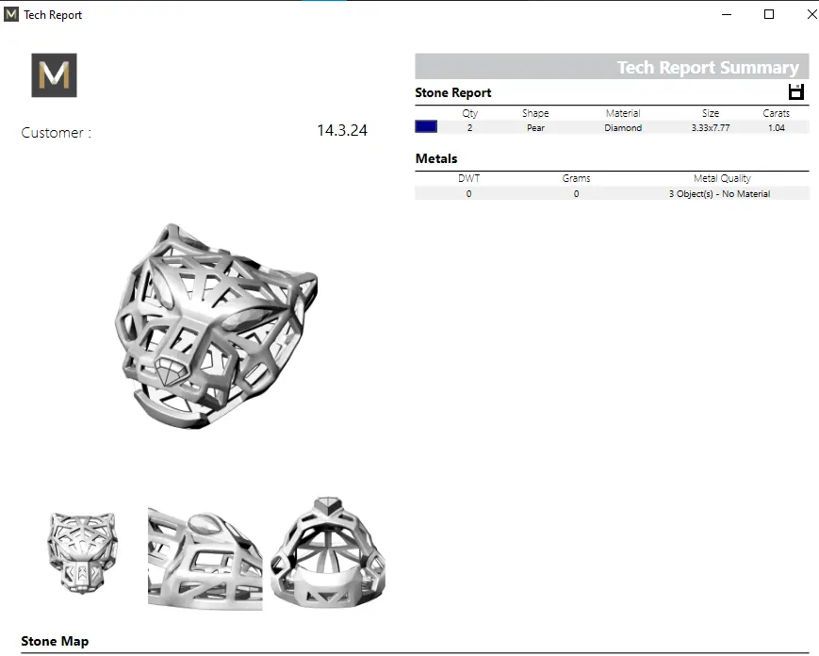This screenshot has width=819, height=656.
Task: Minimize the Tech Report window
Action: [x=727, y=14]
